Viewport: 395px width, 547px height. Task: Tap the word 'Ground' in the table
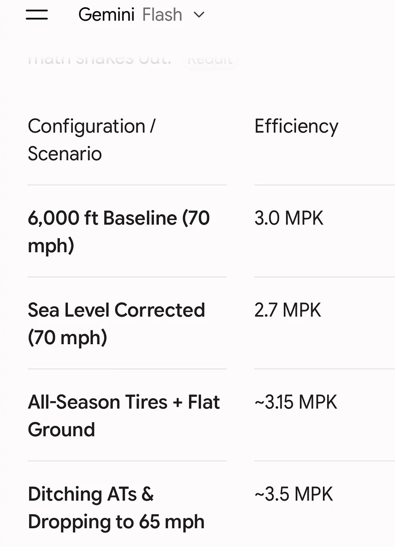pyautogui.click(x=61, y=430)
